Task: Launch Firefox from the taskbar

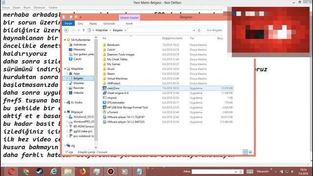Action: 82,172
